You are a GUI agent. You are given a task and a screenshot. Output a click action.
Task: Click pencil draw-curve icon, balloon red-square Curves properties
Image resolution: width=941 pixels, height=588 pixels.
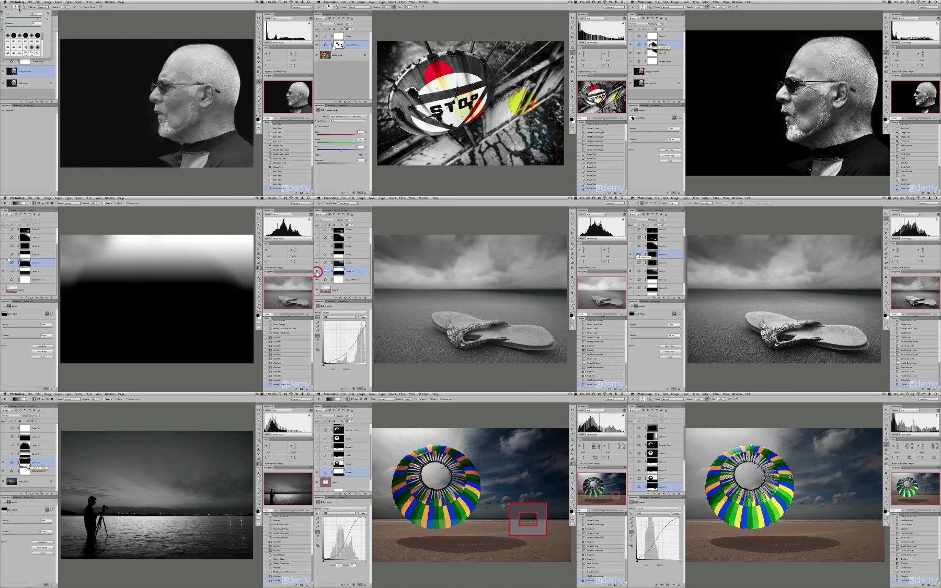[x=317, y=536]
